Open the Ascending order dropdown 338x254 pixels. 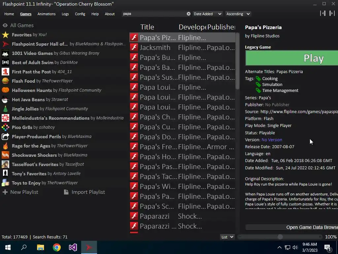[x=238, y=14]
